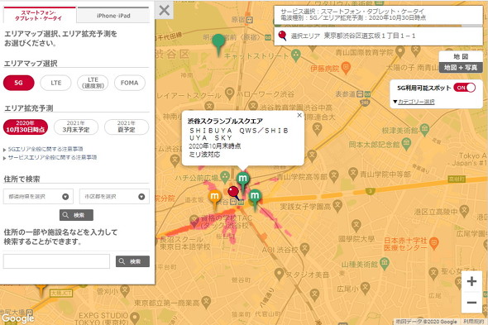Image resolution: width=488 pixels, height=325 pixels.
Task: Click the Google logo on map
Action: [17, 318]
